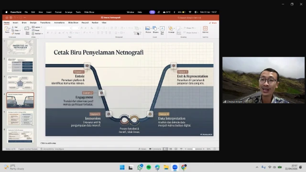This screenshot has height=172, width=306.
Task: Open the Review ribbon tab
Action: pos(95,23)
